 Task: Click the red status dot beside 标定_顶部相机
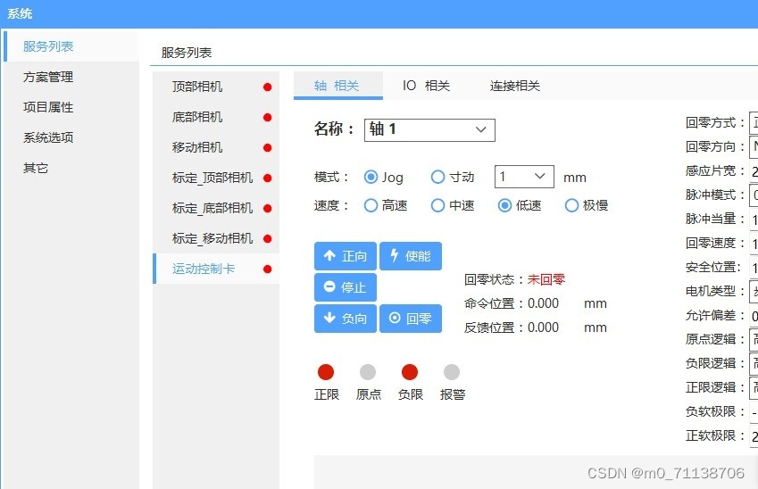267,178
